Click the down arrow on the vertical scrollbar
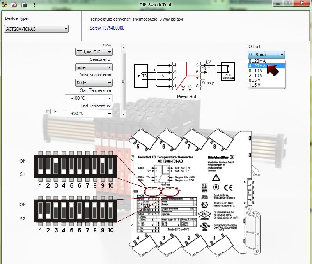The width and height of the screenshot is (312, 264). (124, 115)
